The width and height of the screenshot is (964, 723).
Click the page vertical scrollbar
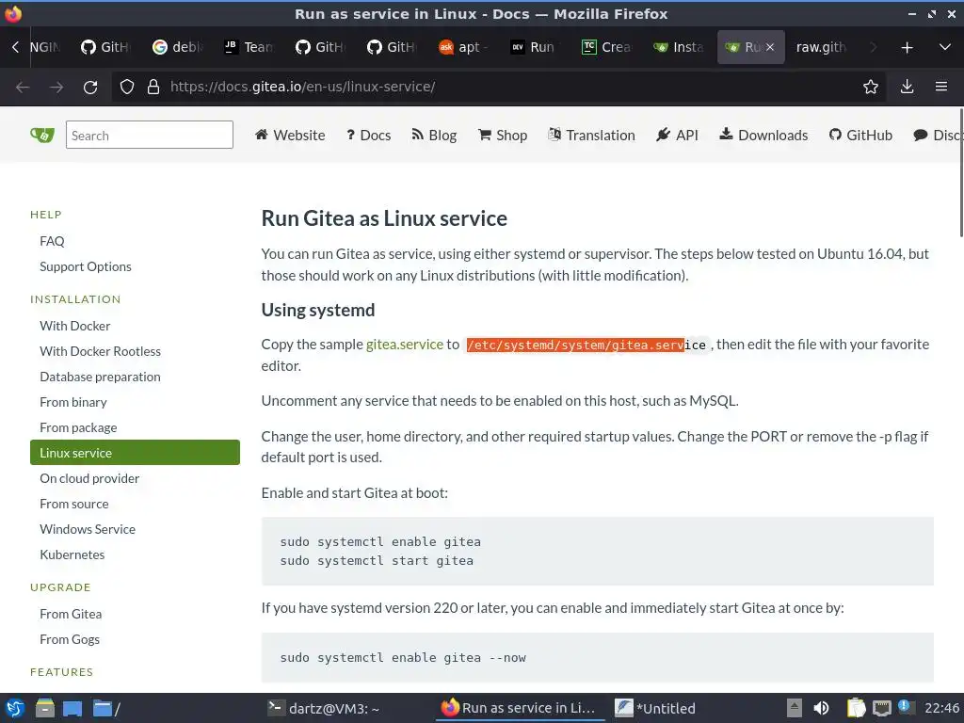click(961, 172)
